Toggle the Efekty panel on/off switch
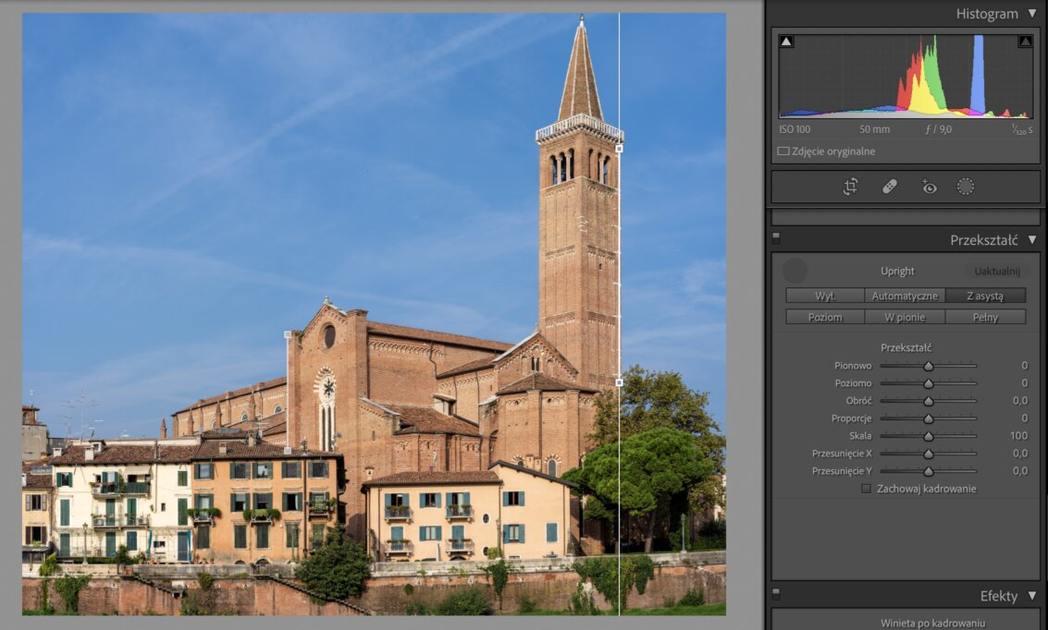1048x630 pixels. pyautogui.click(x=776, y=594)
